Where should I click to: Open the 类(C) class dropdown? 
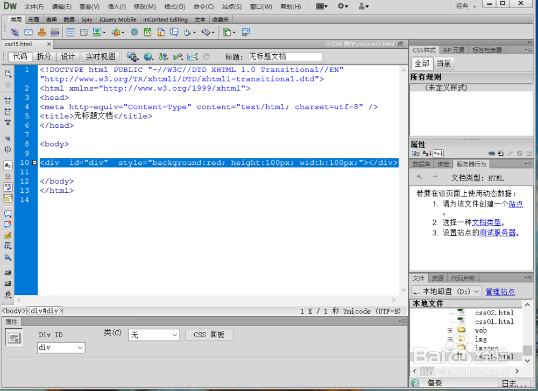(x=154, y=334)
